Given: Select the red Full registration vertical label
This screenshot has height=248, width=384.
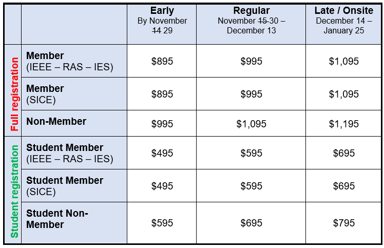Looking at the screenshot, I should click(x=14, y=90).
